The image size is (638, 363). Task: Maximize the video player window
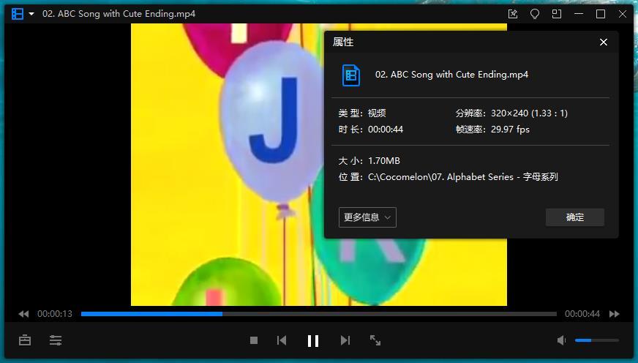[601, 14]
